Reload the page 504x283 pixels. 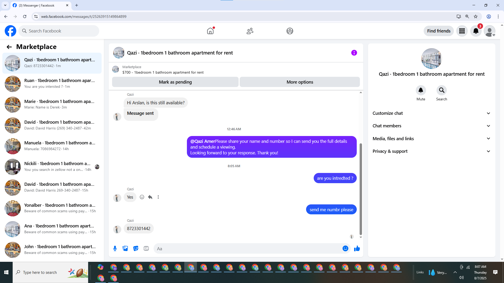click(x=25, y=17)
